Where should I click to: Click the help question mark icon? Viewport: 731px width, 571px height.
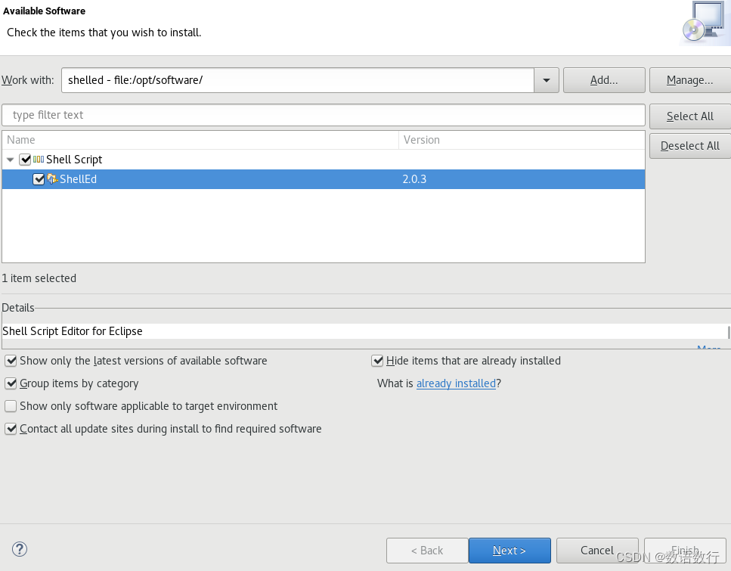(x=20, y=549)
